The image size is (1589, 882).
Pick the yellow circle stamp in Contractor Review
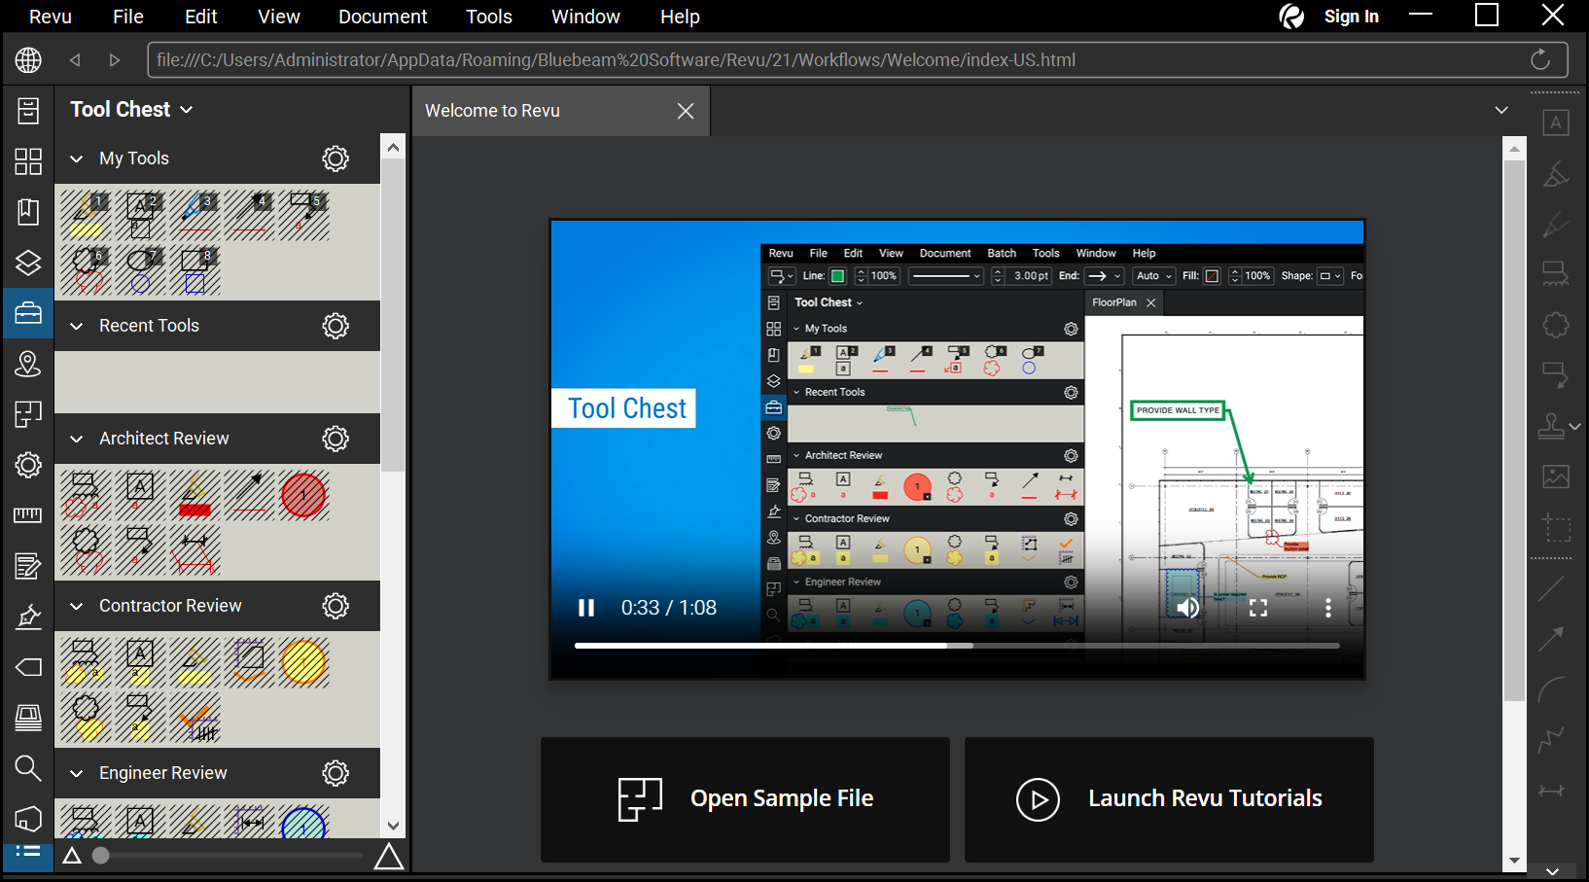303,662
